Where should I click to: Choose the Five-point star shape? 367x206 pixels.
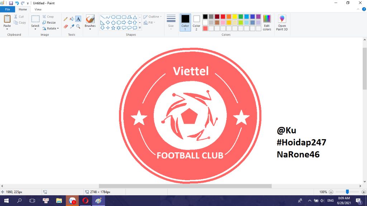113,28
